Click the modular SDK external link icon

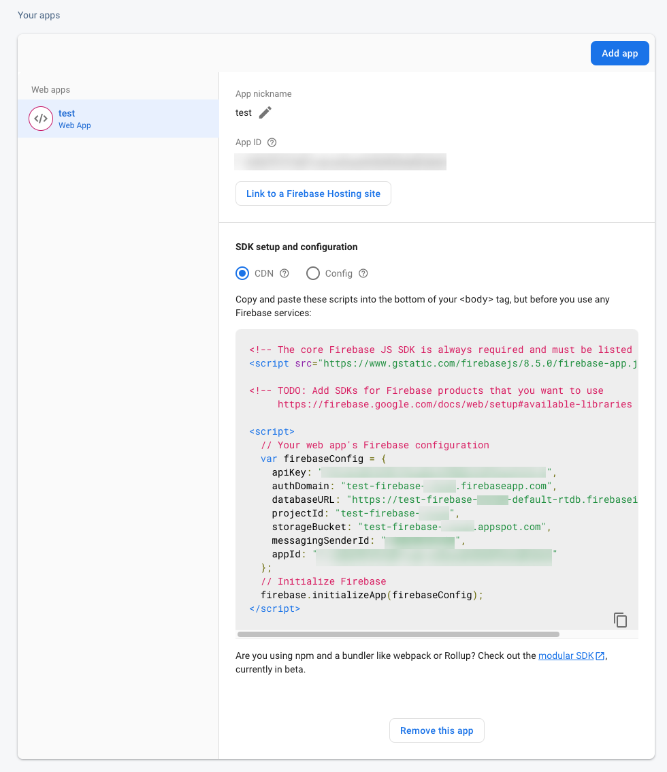point(600,655)
